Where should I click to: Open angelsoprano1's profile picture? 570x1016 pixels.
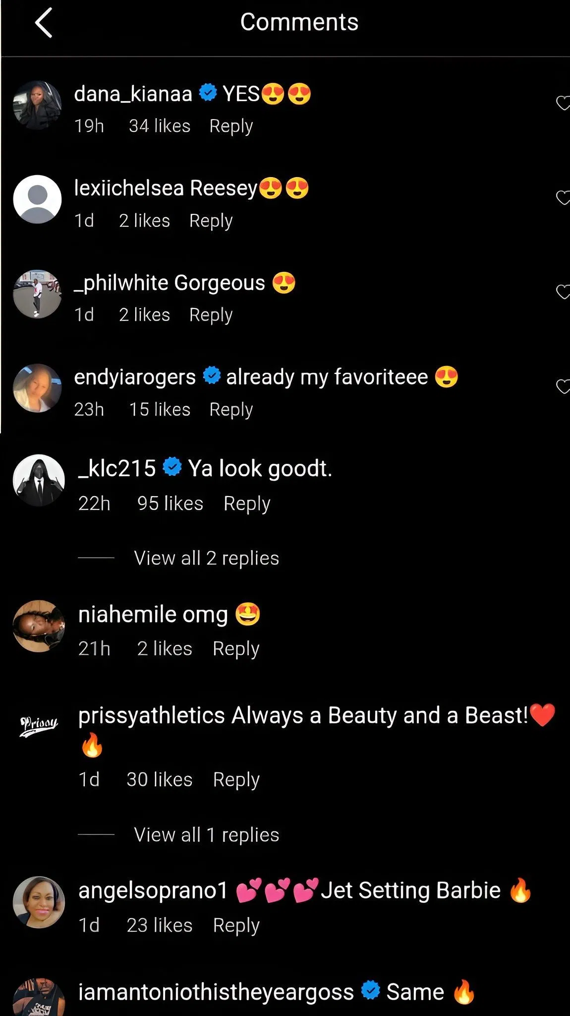click(x=39, y=902)
